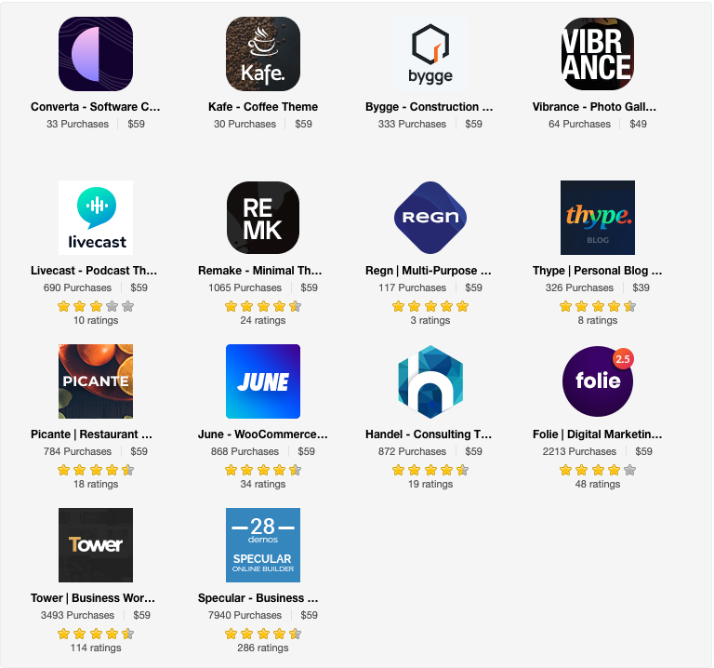714x668 pixels.
Task: Click the thype blog theme thumbnail
Action: pos(598,218)
